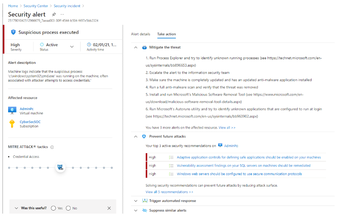Click the AdminPc virtual machine icon
The width and height of the screenshot is (345, 219).
[12, 110]
